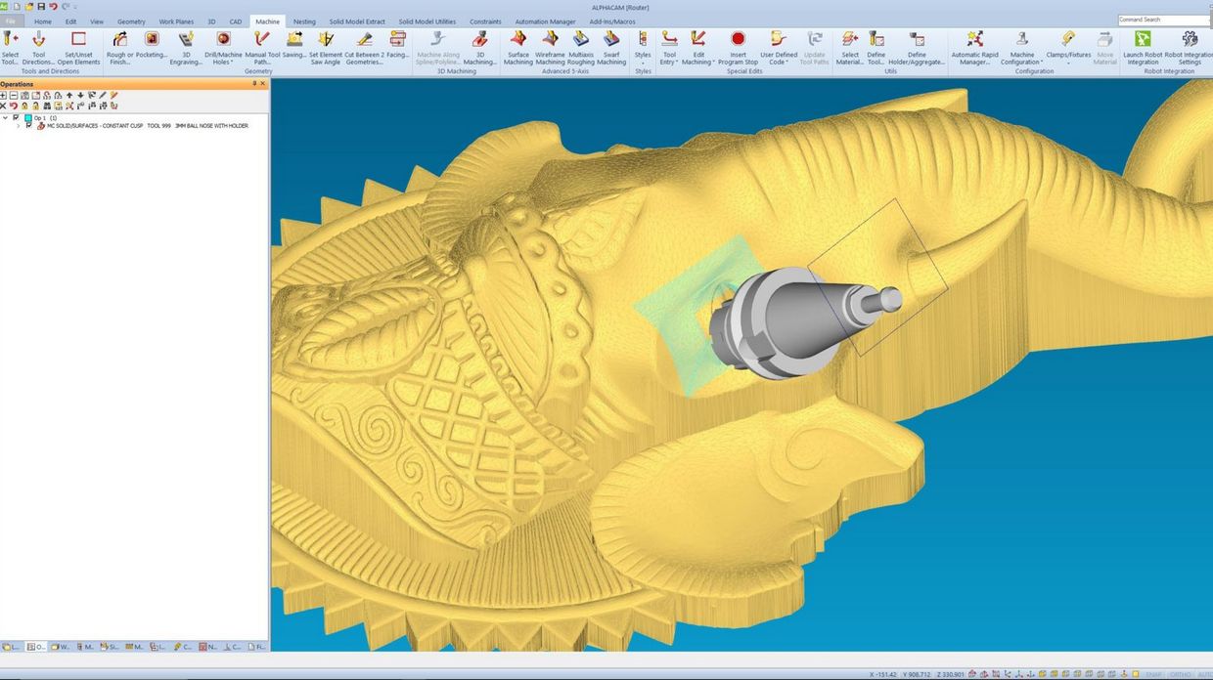Screen dimensions: 1213x680
Task: Toggle the ORTHO mode in the status bar
Action: click(x=1181, y=674)
